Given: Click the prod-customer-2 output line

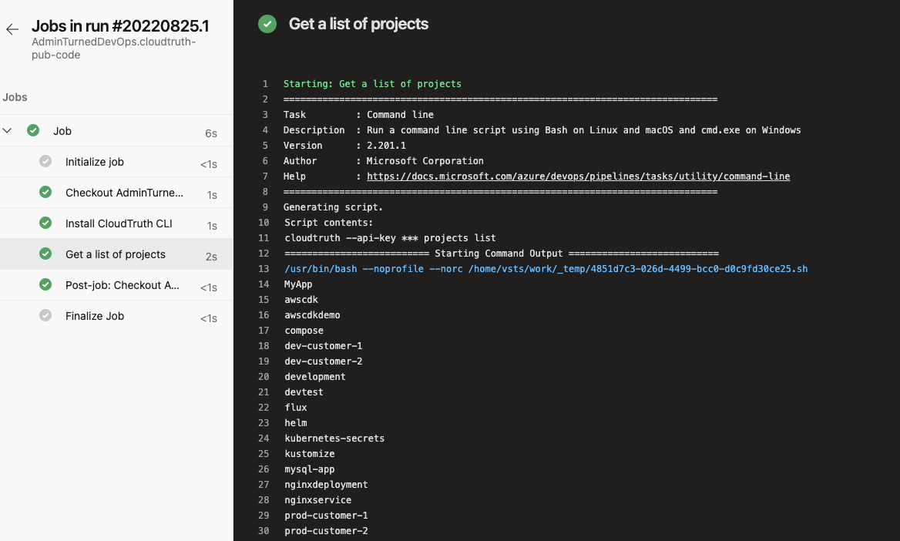Looking at the screenshot, I should point(326,531).
